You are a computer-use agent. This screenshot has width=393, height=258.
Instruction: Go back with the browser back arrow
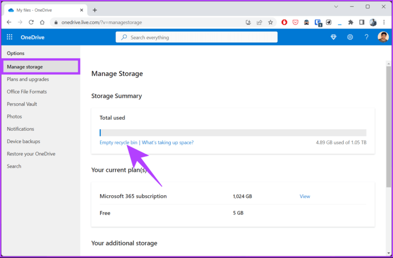[9, 22]
